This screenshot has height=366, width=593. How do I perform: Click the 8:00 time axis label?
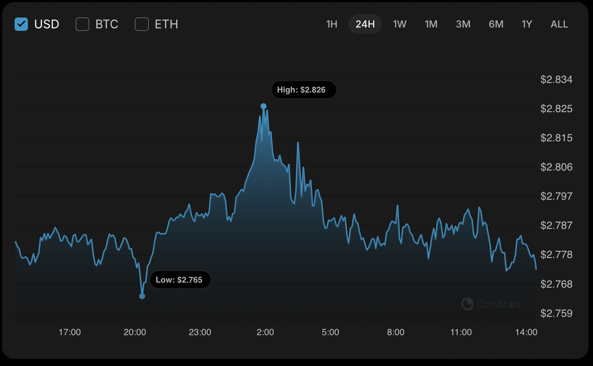click(x=396, y=332)
